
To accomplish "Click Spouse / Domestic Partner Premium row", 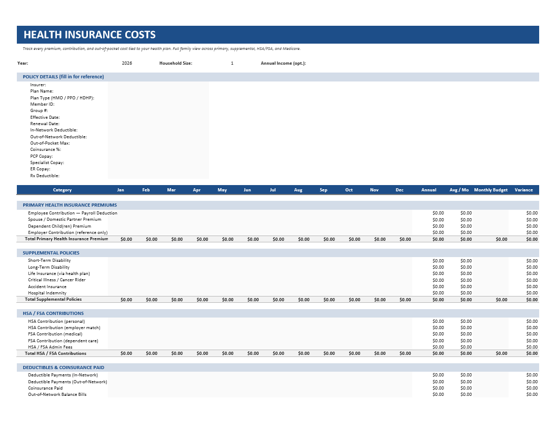I will point(277,220).
